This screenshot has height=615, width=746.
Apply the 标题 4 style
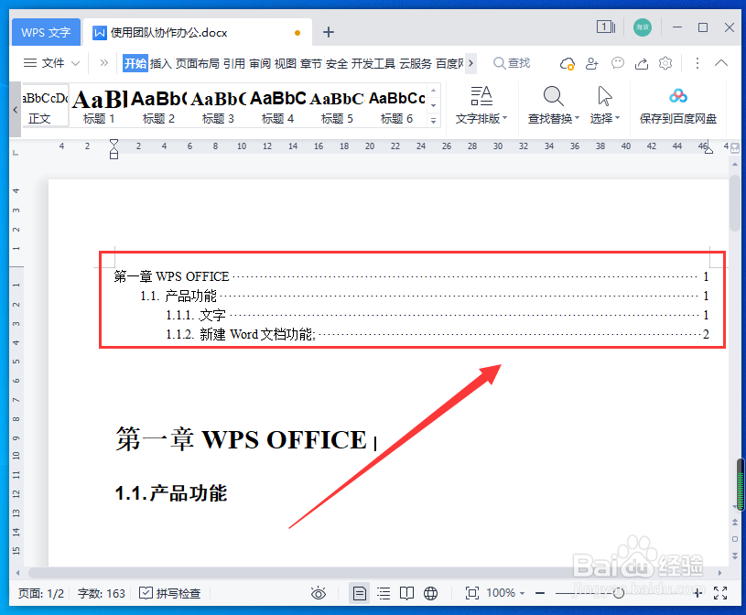click(x=277, y=105)
